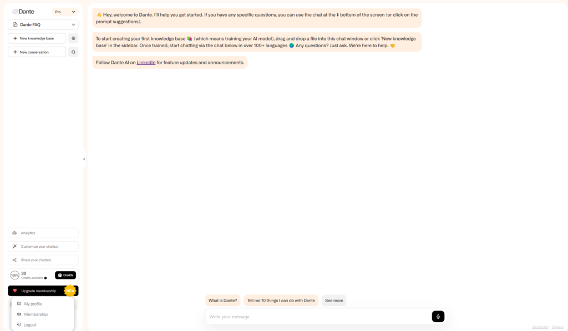Collapse the sidebar with the left chevron

point(84,159)
